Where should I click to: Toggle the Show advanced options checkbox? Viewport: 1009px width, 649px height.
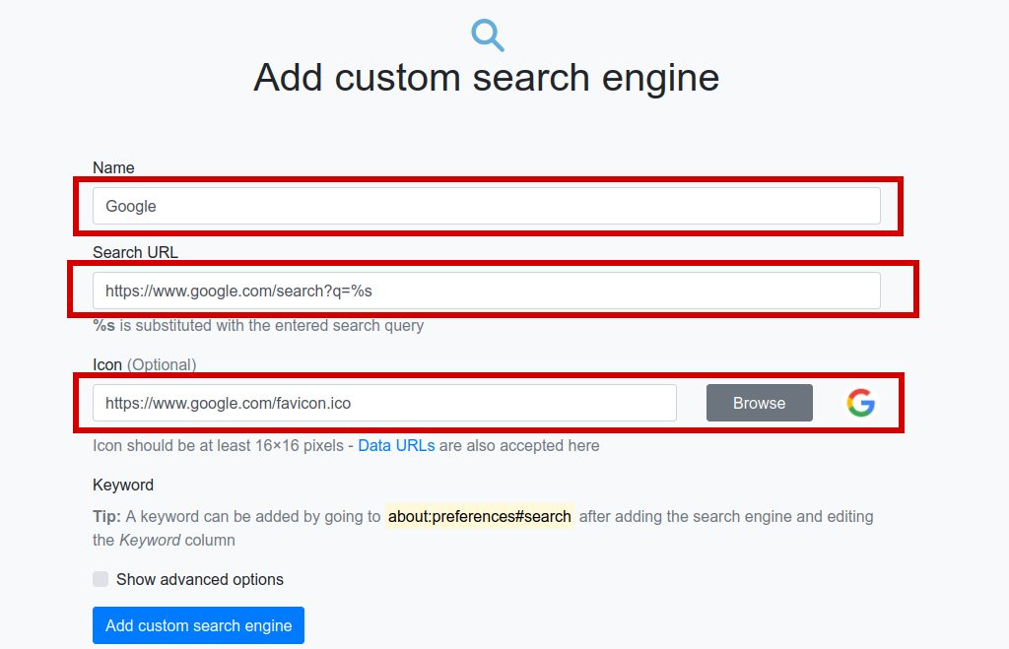(x=101, y=579)
